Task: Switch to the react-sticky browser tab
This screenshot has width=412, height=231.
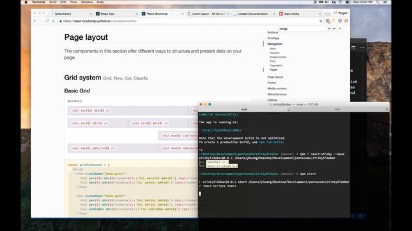Action: [299, 13]
